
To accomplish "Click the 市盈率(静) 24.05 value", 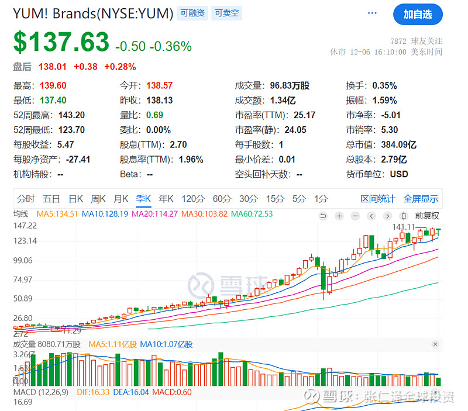I will 295,130.
